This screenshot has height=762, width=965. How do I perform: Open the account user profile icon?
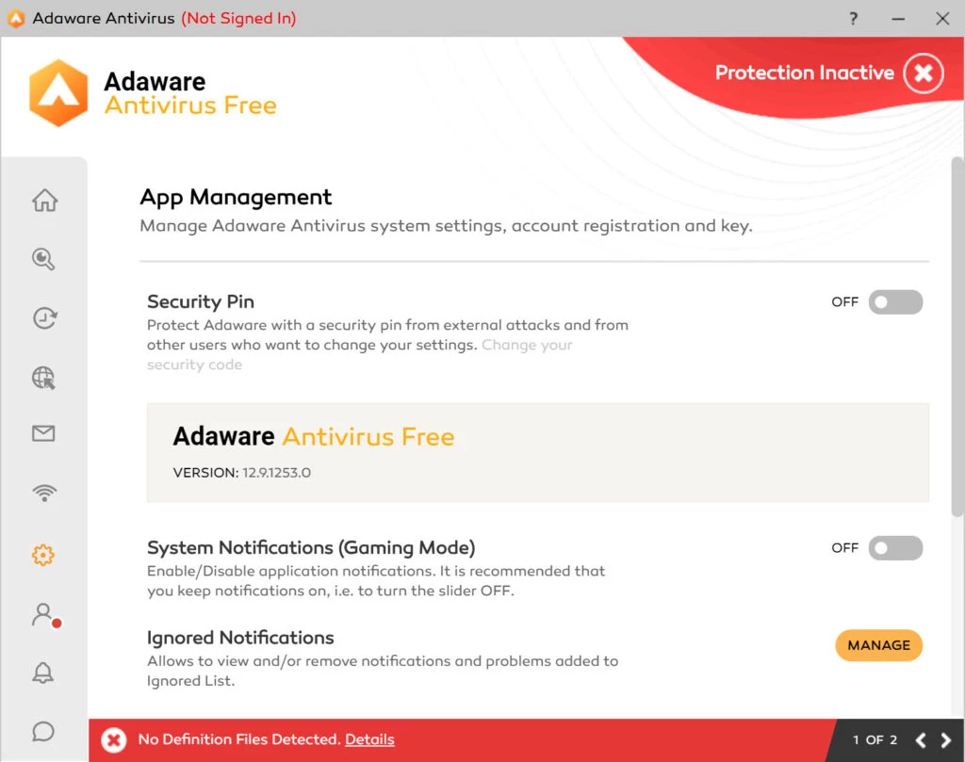[x=43, y=615]
